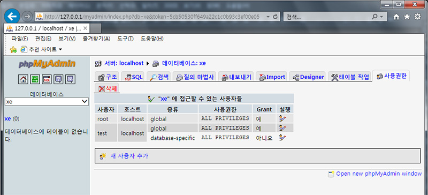Click the test user cell
The height and width of the screenshot is (195, 428).
coord(106,133)
